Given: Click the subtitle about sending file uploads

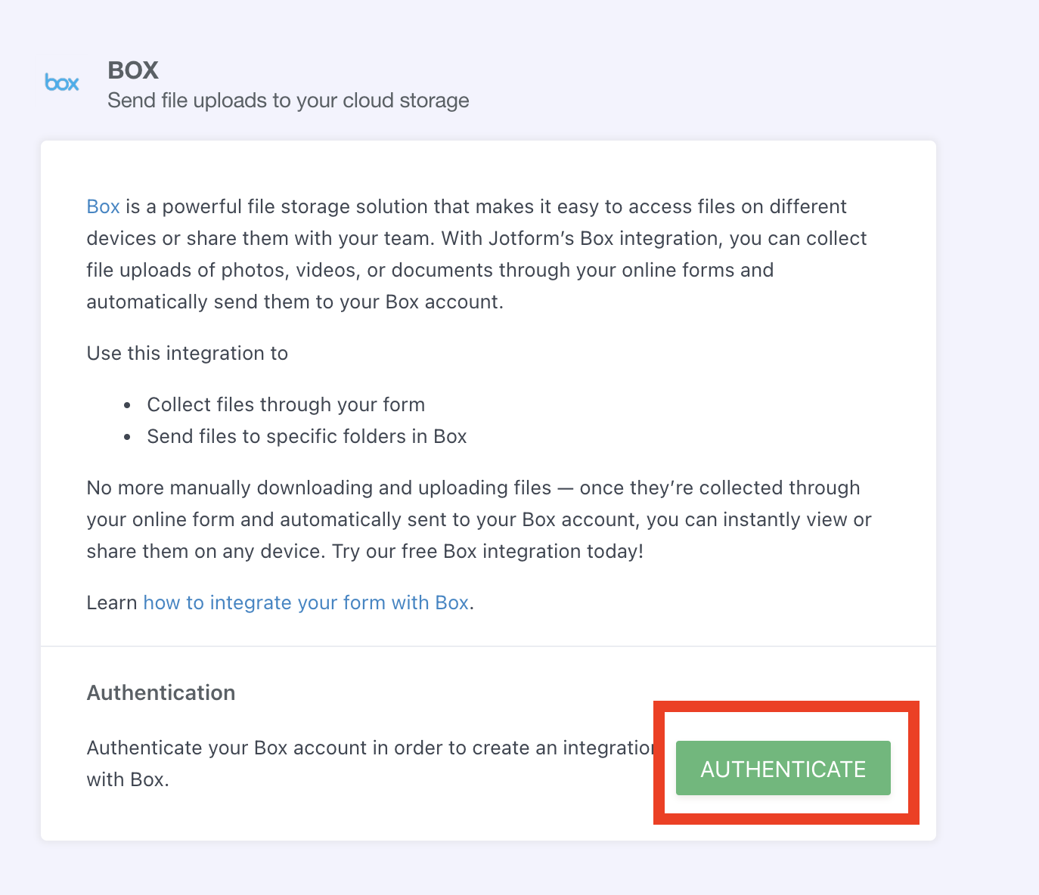Looking at the screenshot, I should pos(288,101).
